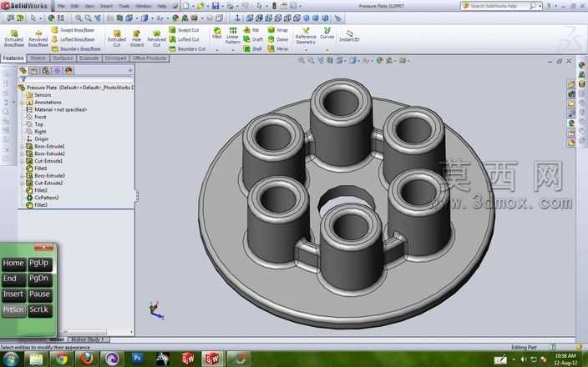Switch to the Sketch tab

click(38, 58)
